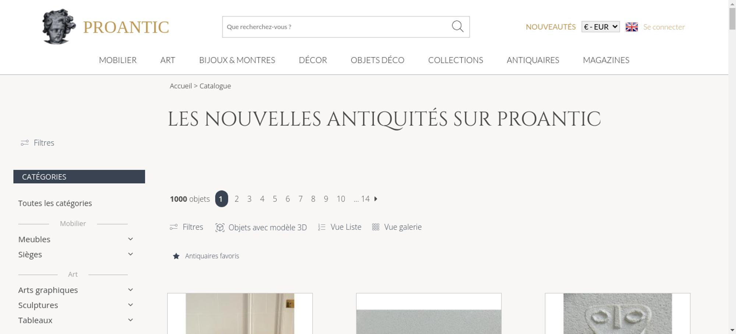Click the magnifying glass search icon
The height and width of the screenshot is (334, 736).
pyautogui.click(x=457, y=26)
